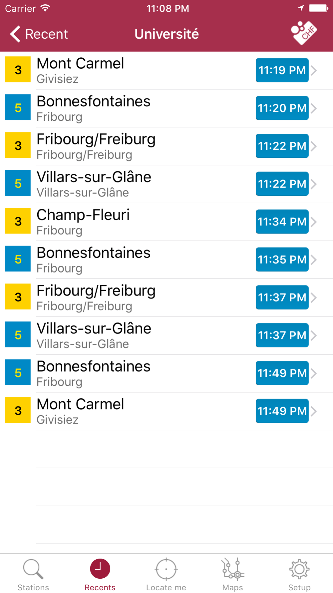Tap the Stations magnifier icon
The height and width of the screenshot is (593, 333).
point(33,569)
